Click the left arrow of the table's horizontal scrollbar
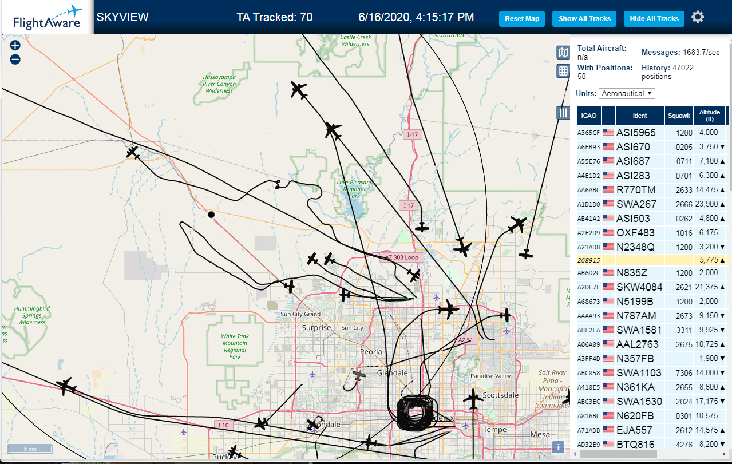Screen dimensions: 732x464 click(574, 454)
